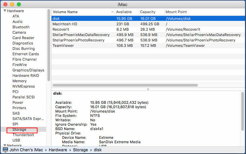Select the Macintosh HD volume row
This screenshot has width=246, height=154.
click(148, 24)
